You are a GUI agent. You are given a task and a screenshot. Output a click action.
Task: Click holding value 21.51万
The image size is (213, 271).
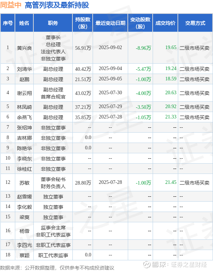(x=83, y=79)
